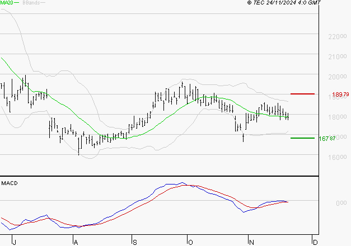Click the O month marker on time axis
The height and width of the screenshot is (246, 351).
pos(190,243)
